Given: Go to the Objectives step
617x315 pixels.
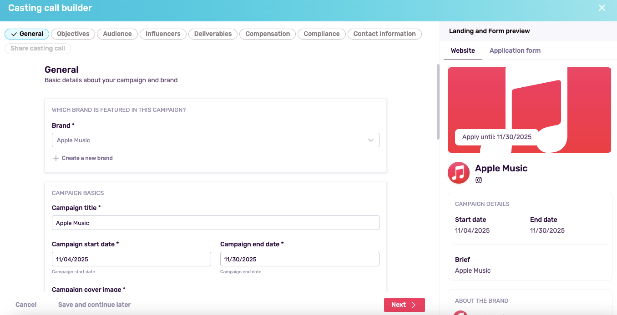Looking at the screenshot, I should click(73, 34).
